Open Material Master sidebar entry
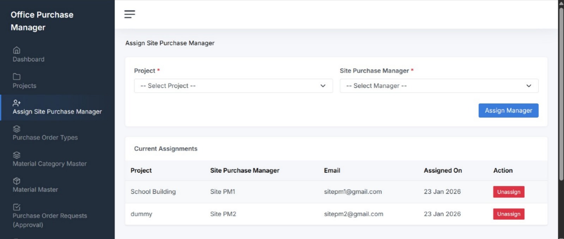Viewport: 564px width, 239px height. (35, 190)
